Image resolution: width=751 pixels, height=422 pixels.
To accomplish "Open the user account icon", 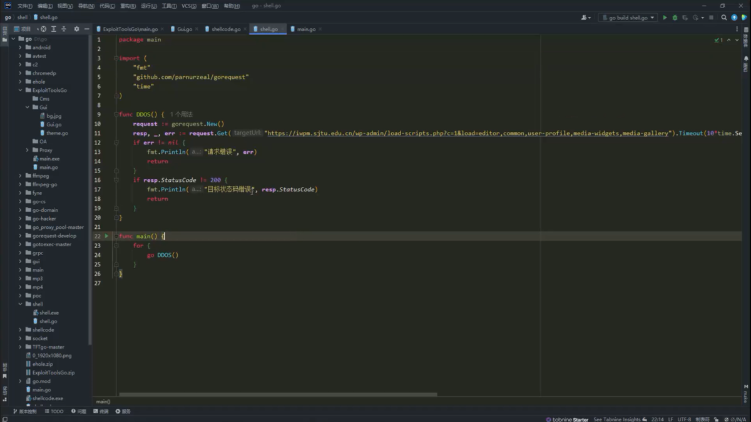I will [x=586, y=18].
